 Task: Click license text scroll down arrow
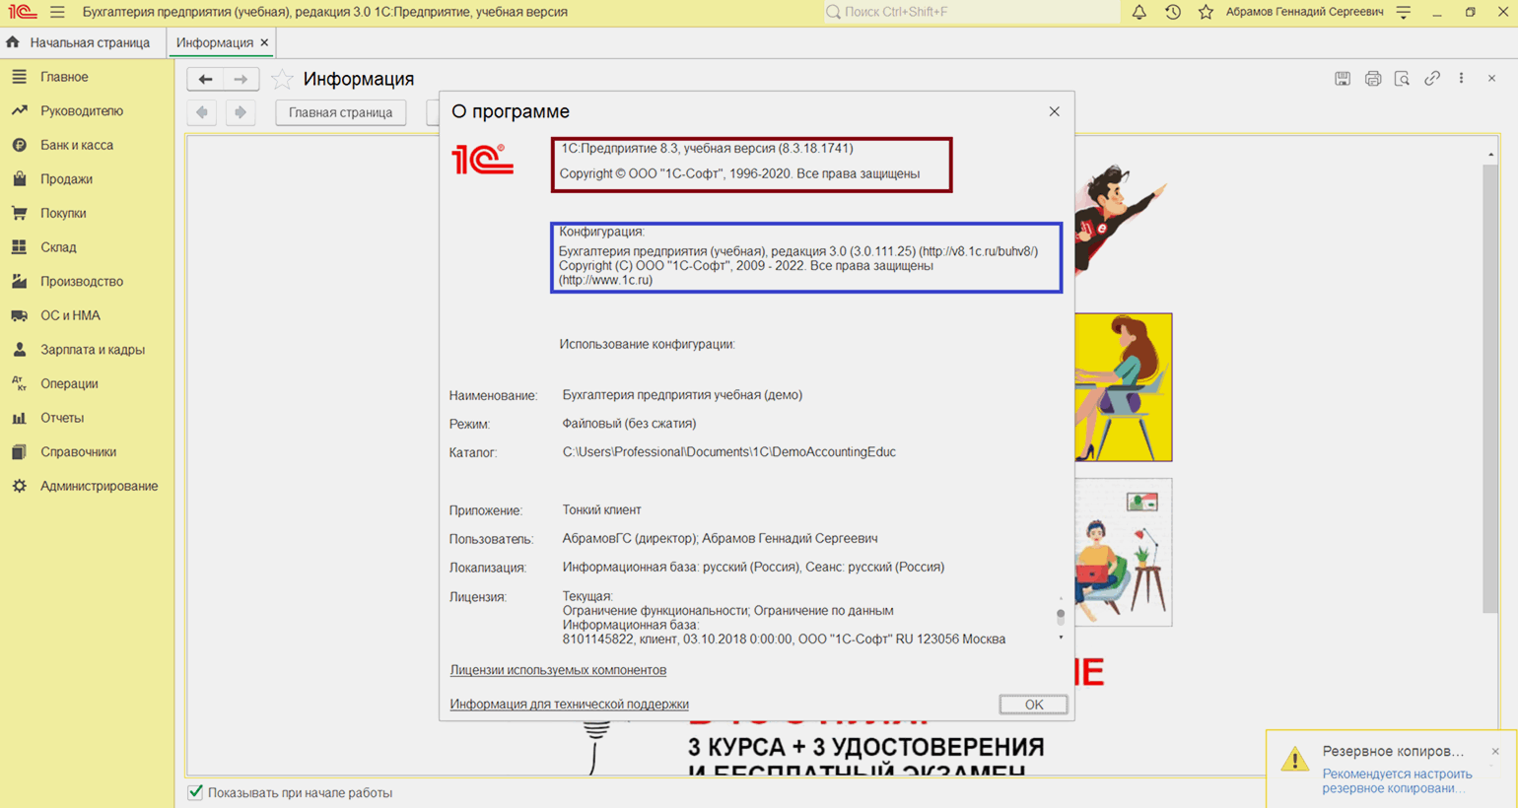[1061, 639]
